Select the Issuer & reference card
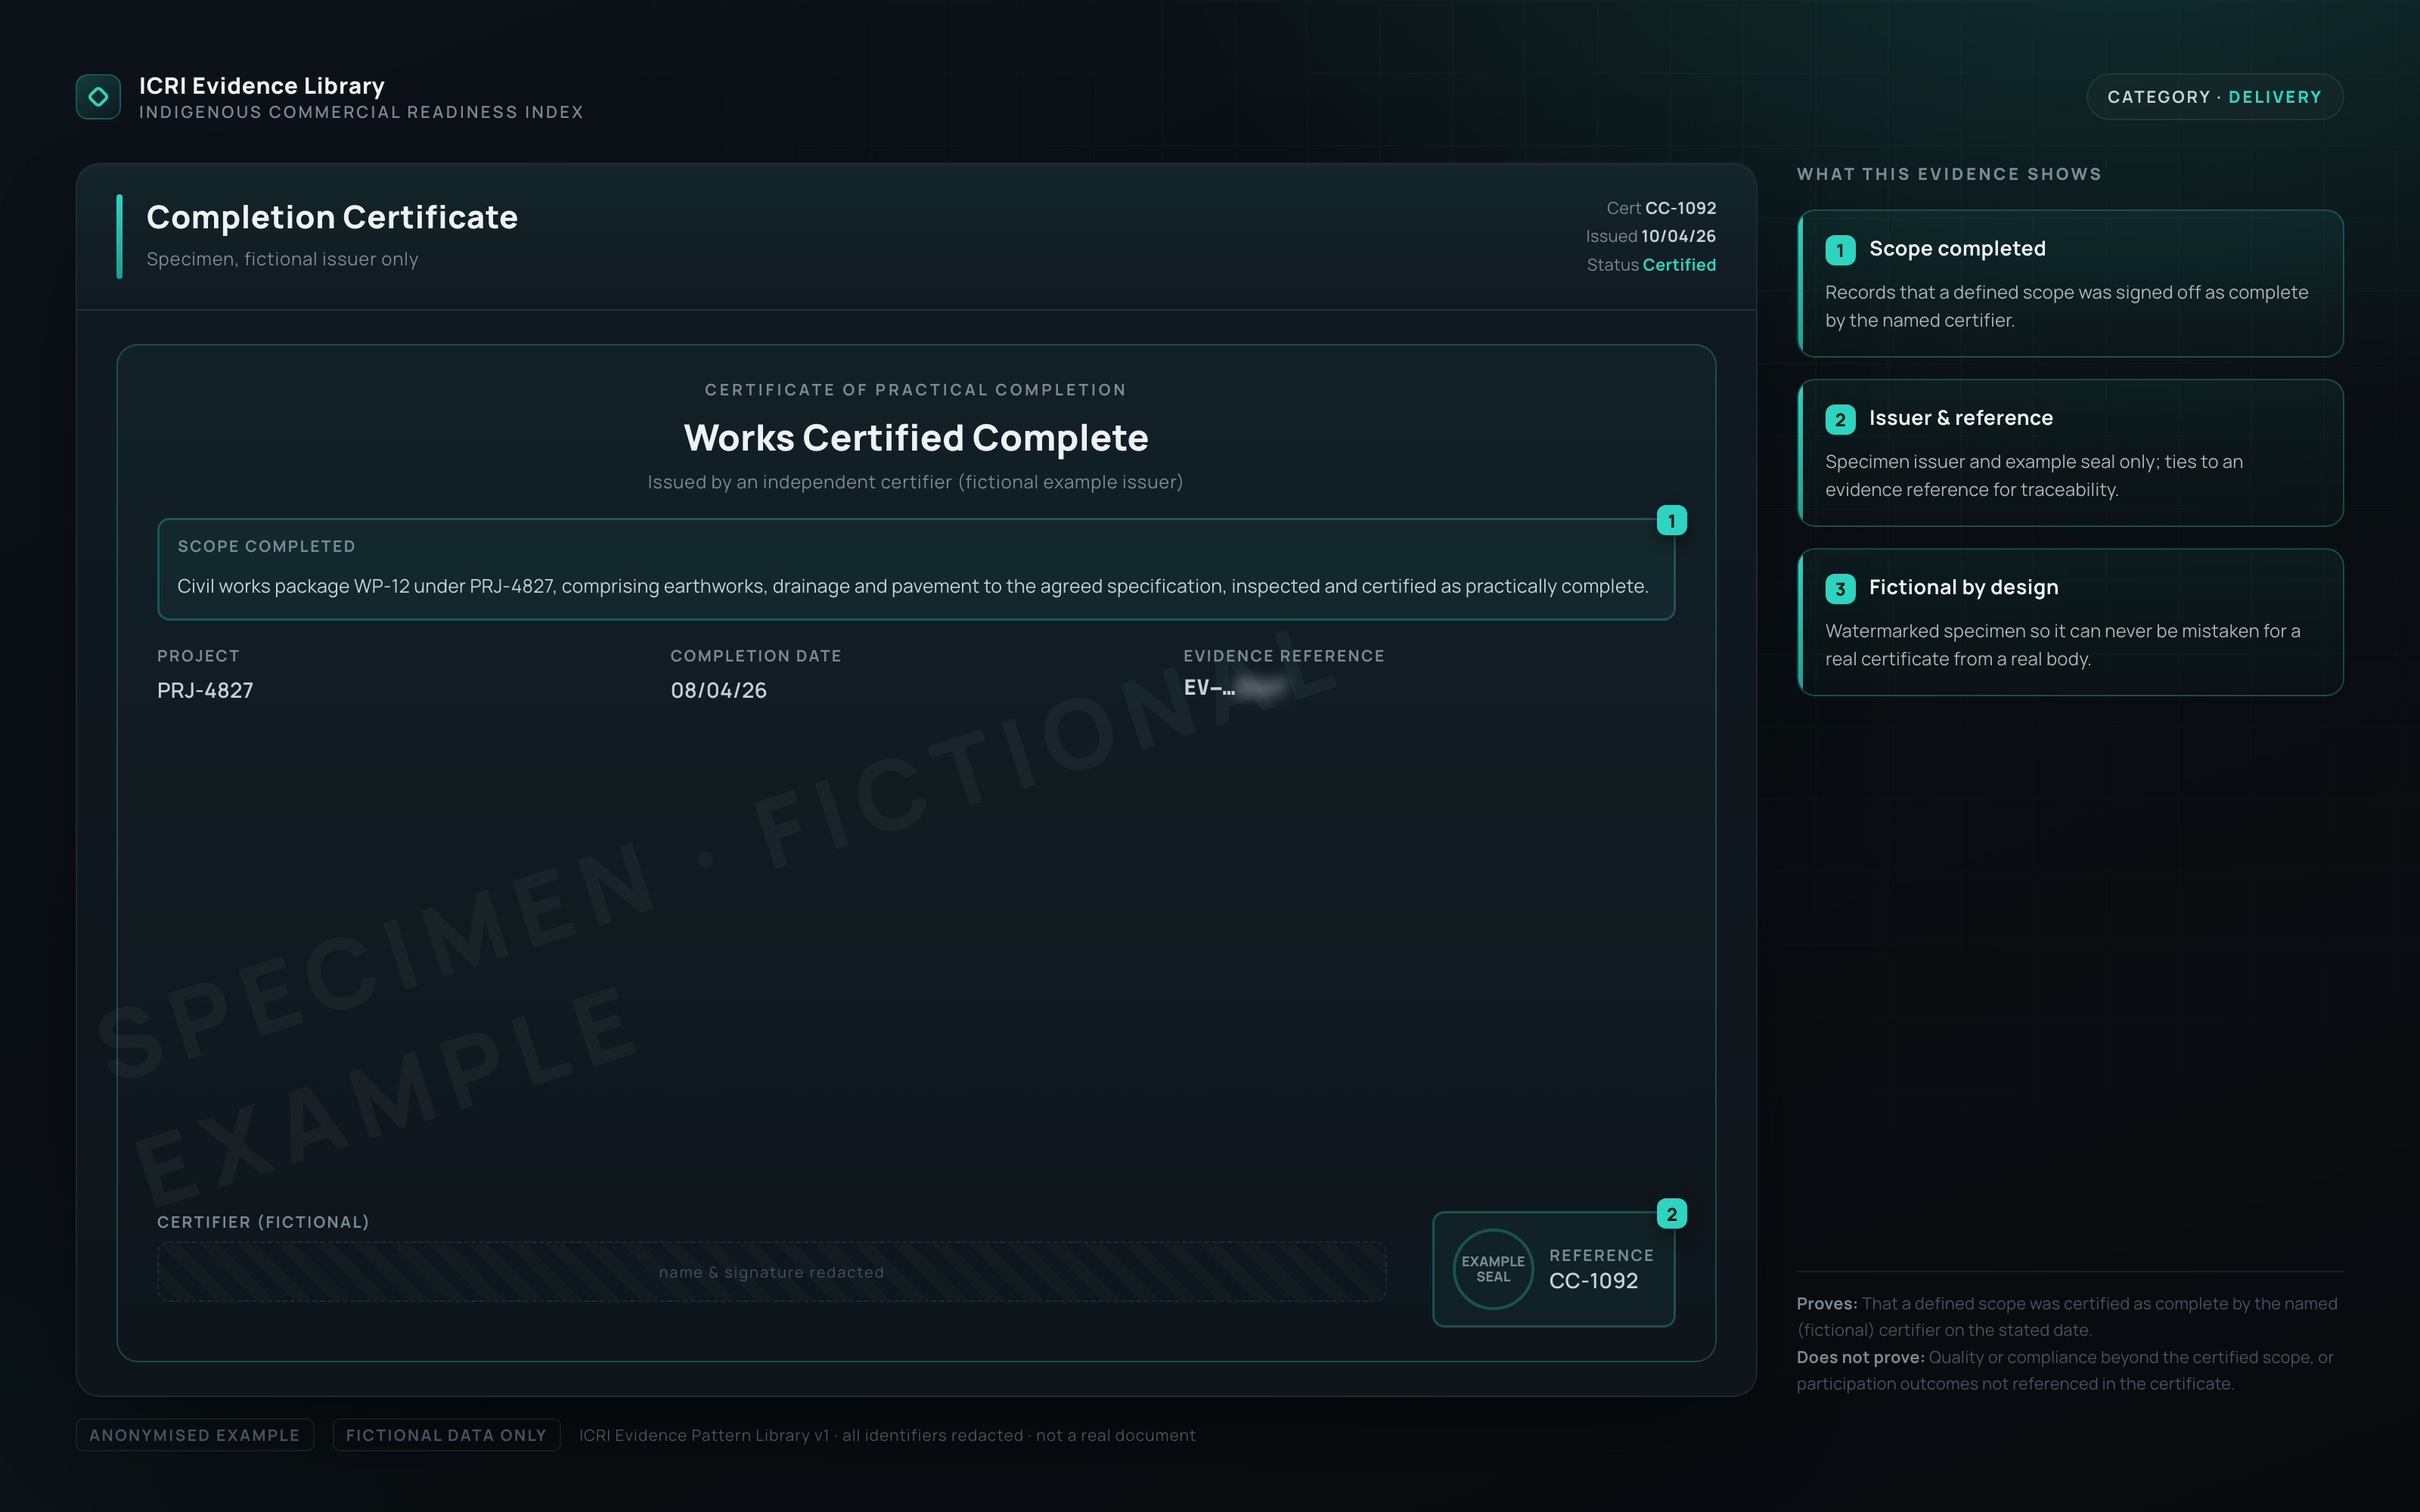The height and width of the screenshot is (1512, 2420). pos(2070,453)
